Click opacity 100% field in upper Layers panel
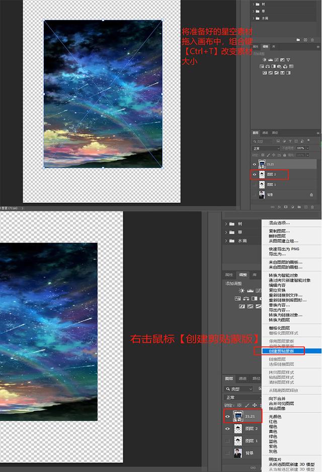322x472 pixels. [300, 148]
